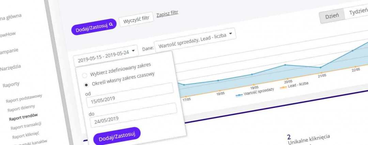This screenshot has height=145, width=368.
Task: Select Wybierz zdefiniowany zakres radio option
Action: coord(85,76)
